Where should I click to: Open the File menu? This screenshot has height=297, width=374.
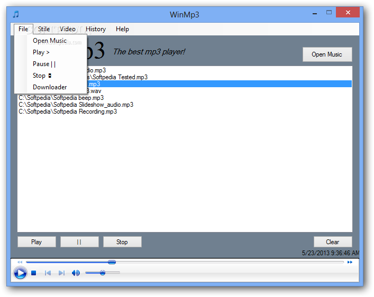pyautogui.click(x=23, y=29)
